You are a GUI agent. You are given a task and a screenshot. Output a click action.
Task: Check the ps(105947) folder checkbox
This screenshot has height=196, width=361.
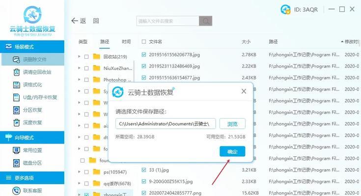tap(86, 172)
